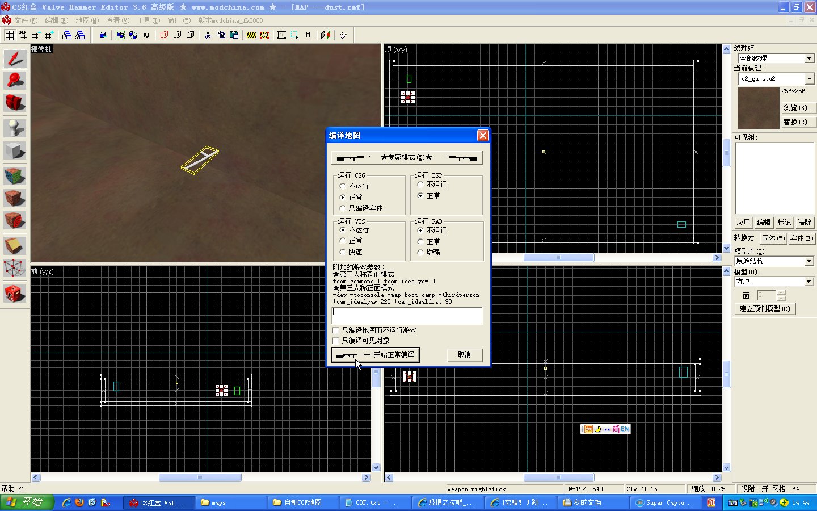Click the smaller grid icon

tap(35, 35)
